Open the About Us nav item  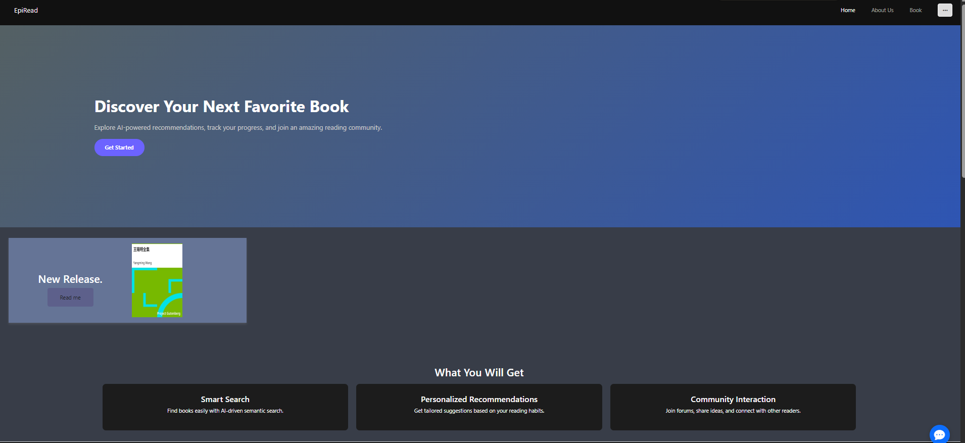(882, 10)
